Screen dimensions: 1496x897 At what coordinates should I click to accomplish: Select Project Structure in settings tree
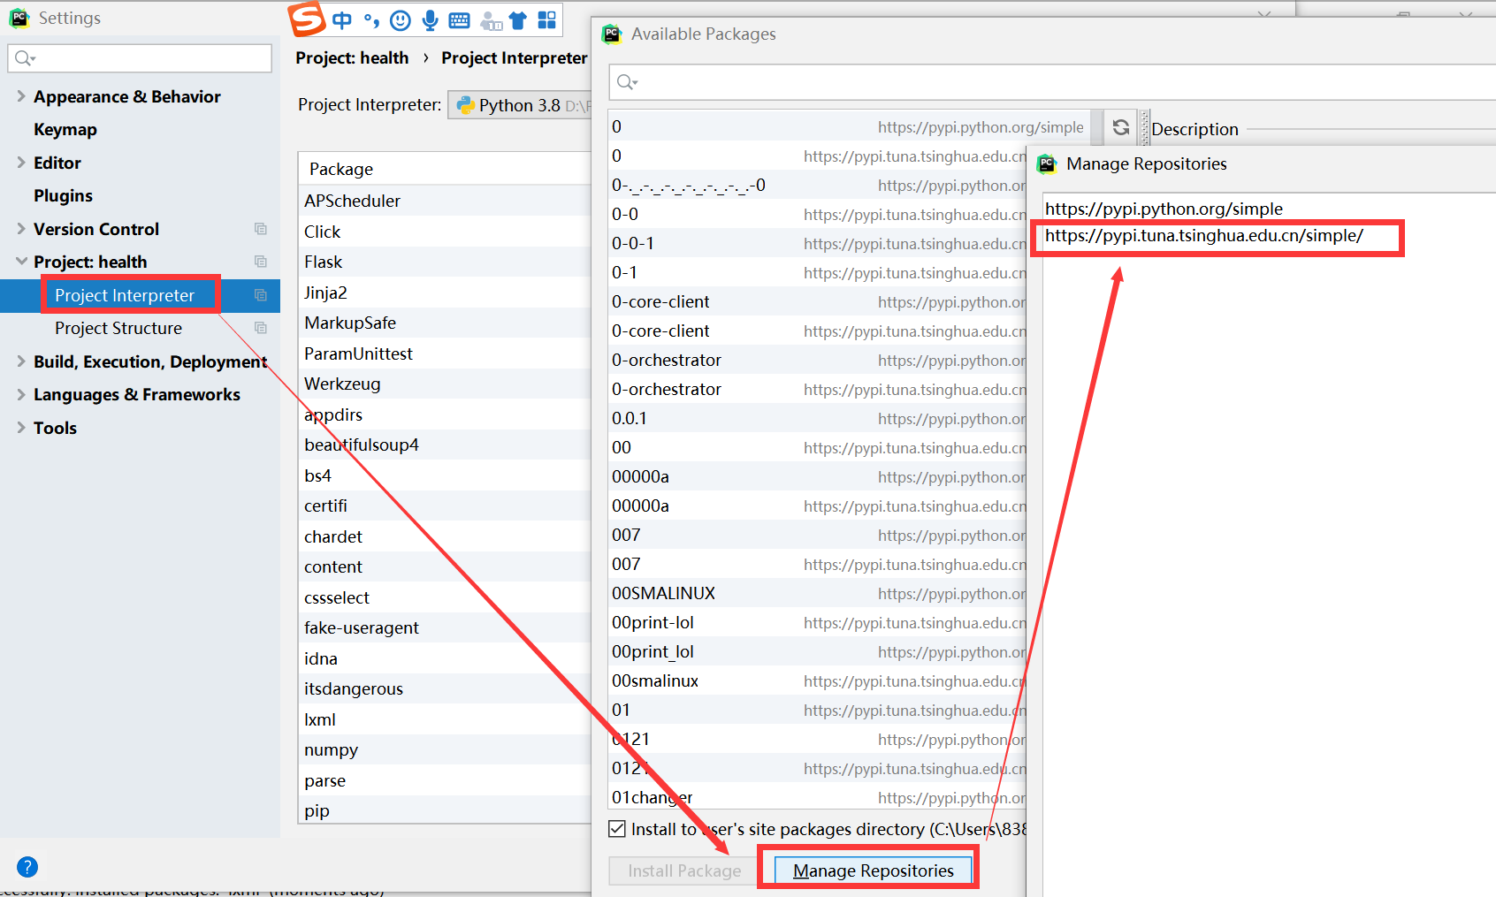tap(118, 328)
